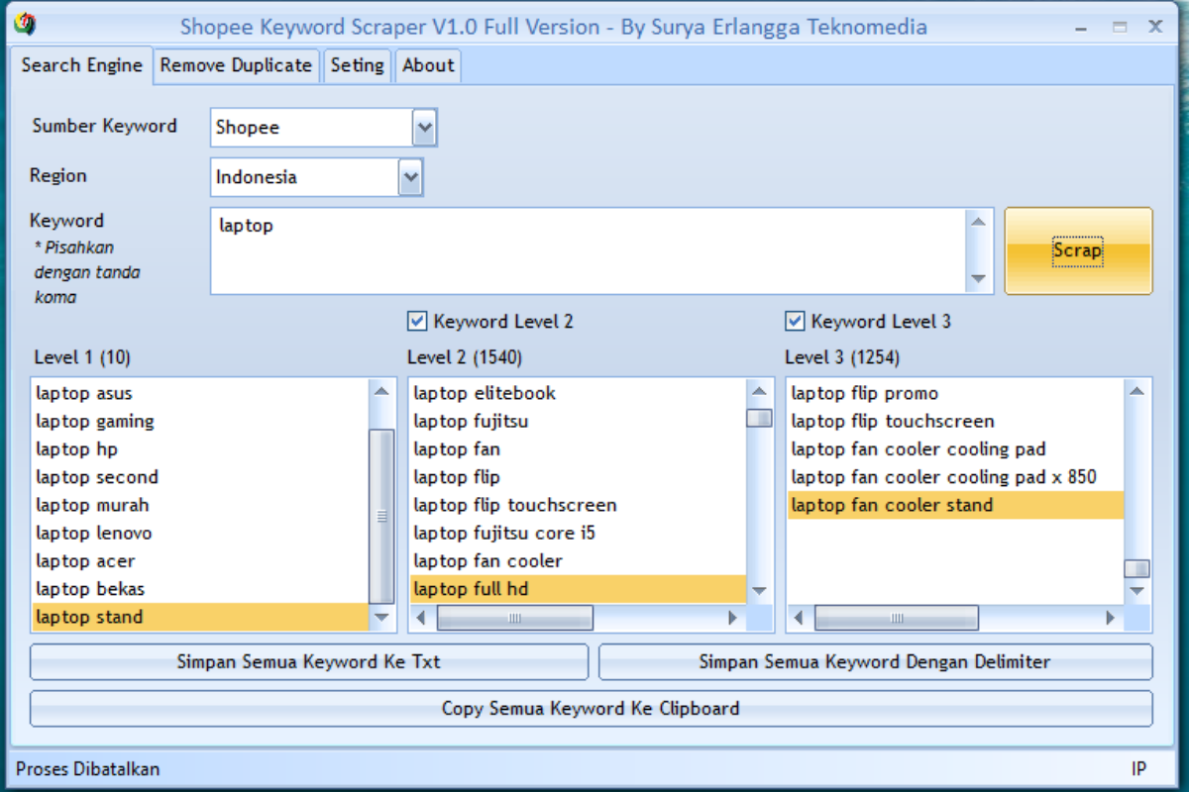Viewport: 1189px width, 792px height.
Task: Select 'laptop stand' in Level 1 list
Action: click(x=200, y=617)
